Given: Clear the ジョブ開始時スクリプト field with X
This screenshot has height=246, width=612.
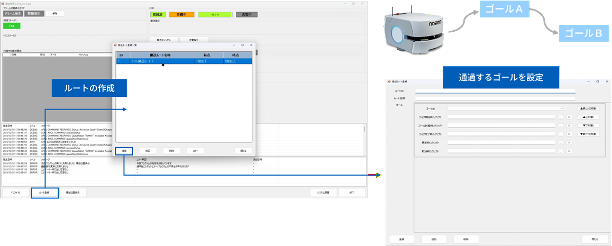Looking at the screenshot, I should click(x=569, y=117).
